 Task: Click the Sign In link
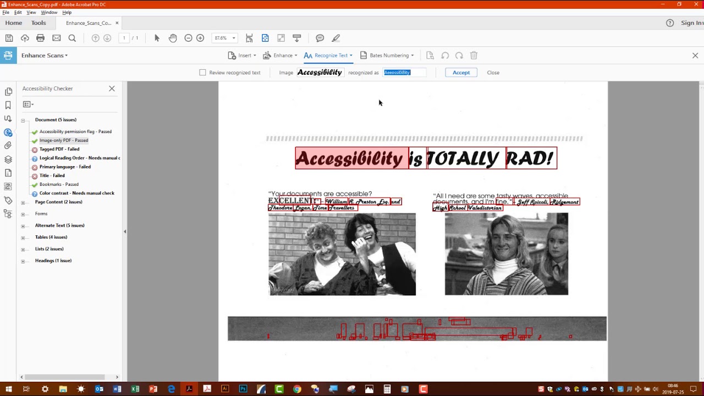coord(692,23)
